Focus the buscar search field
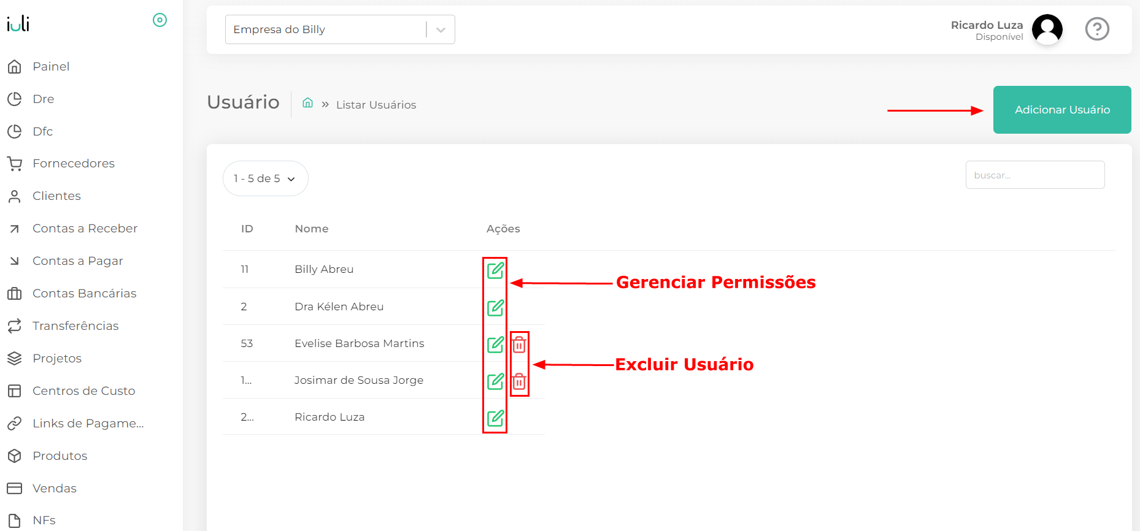 point(1034,175)
